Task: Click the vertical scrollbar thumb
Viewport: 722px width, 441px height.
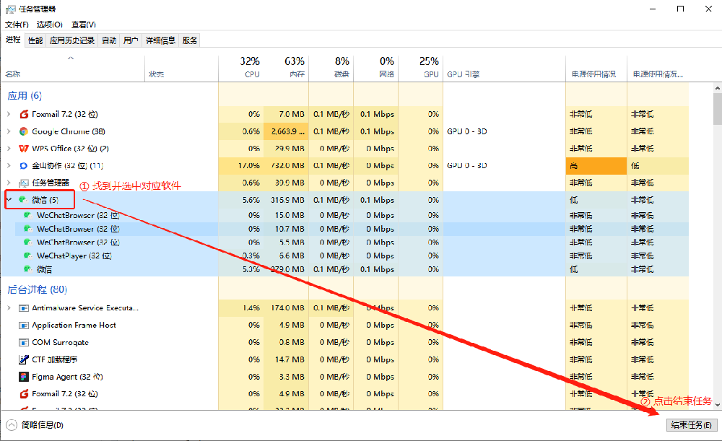Action: [x=718, y=109]
